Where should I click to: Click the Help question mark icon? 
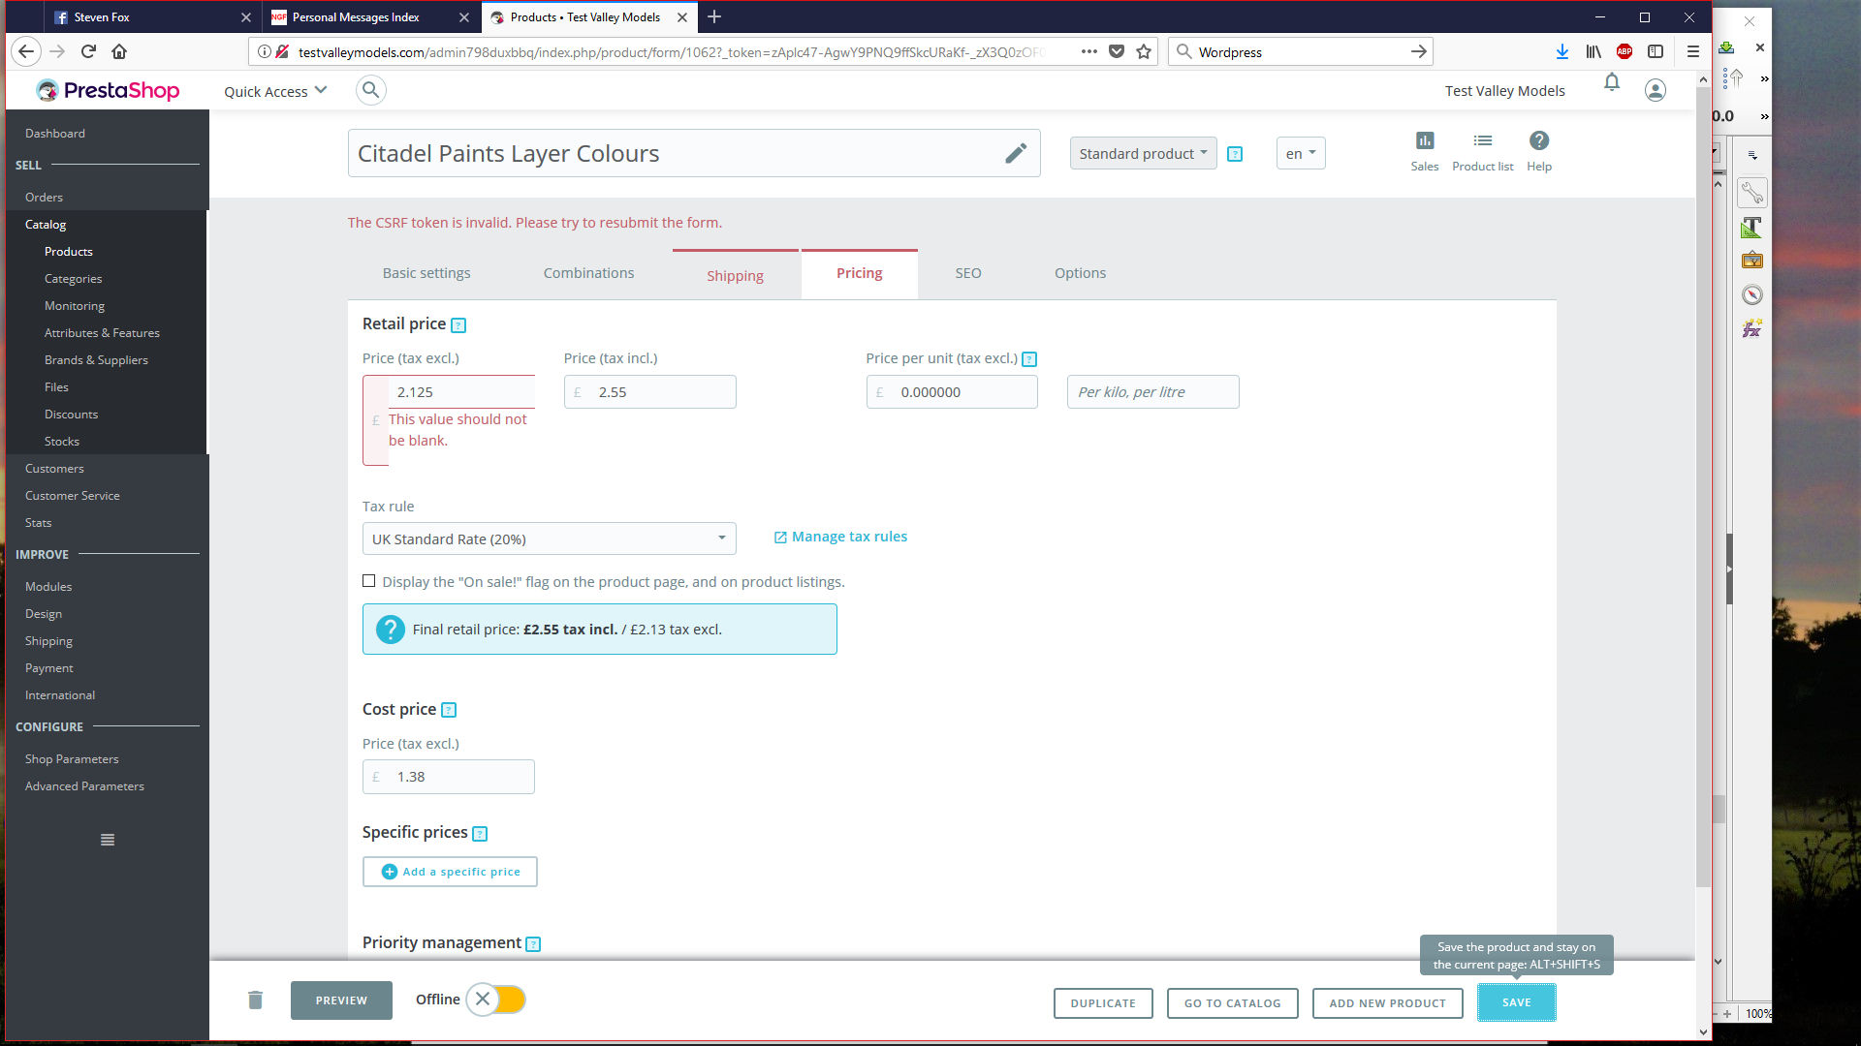pyautogui.click(x=1538, y=141)
